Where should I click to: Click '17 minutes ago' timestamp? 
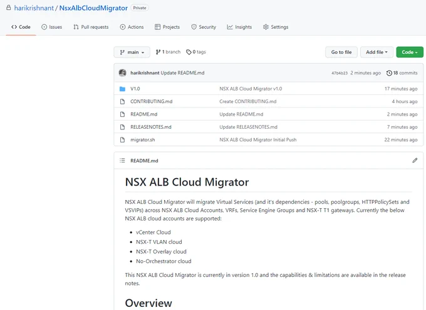[401, 89]
